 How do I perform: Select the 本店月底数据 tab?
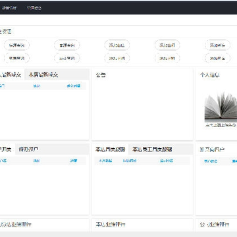110,149
